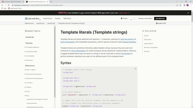Expand the Advanced tutorials section
Screen dimensions: 193x108
[29, 60]
